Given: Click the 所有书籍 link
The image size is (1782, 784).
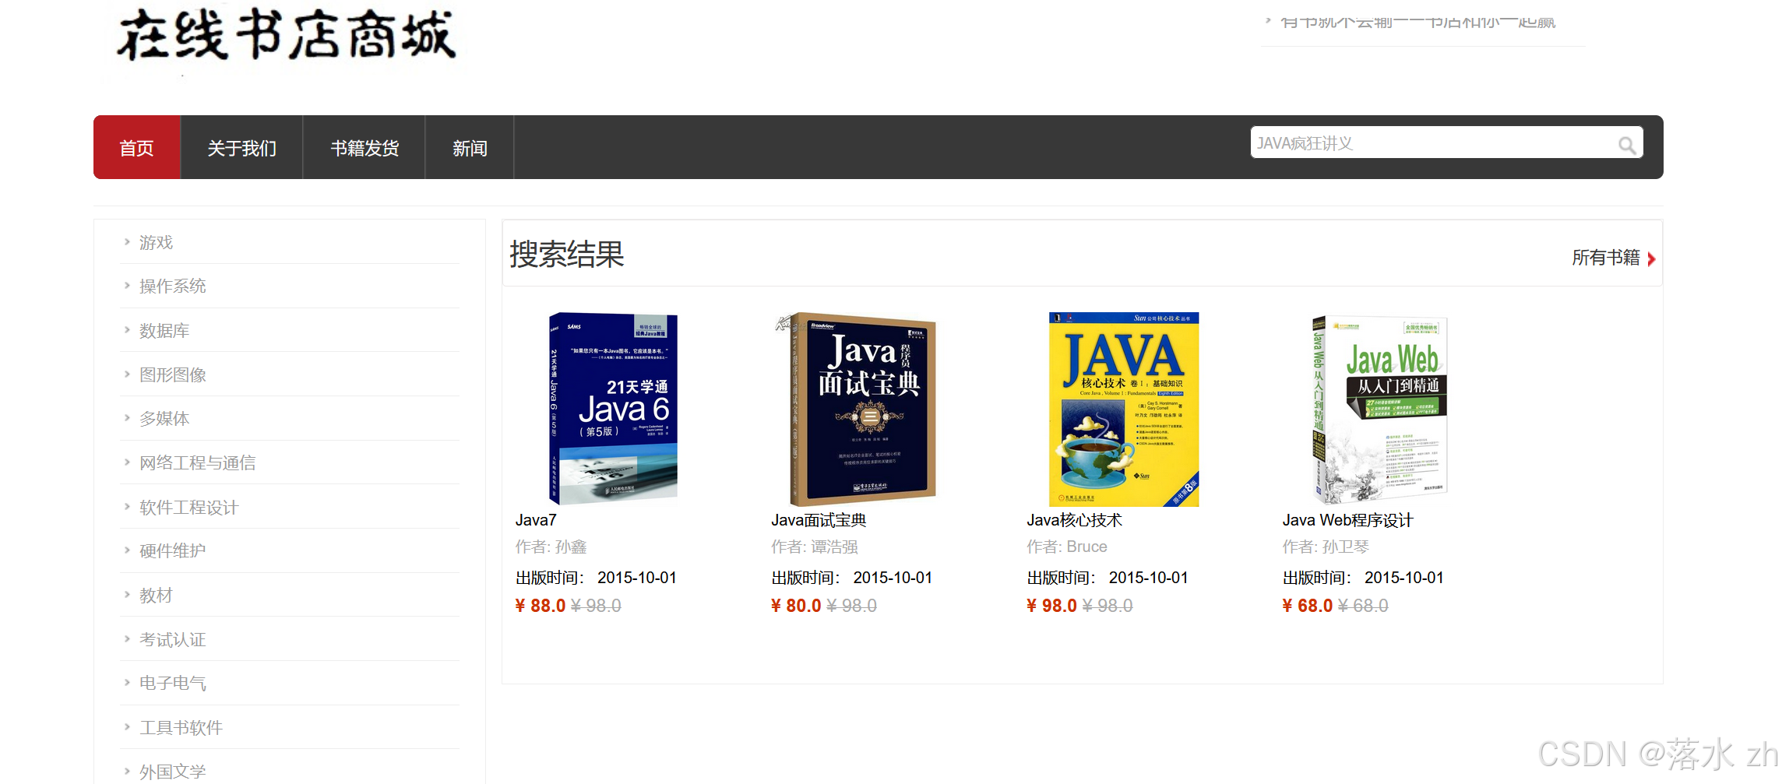Looking at the screenshot, I should point(1606,258).
